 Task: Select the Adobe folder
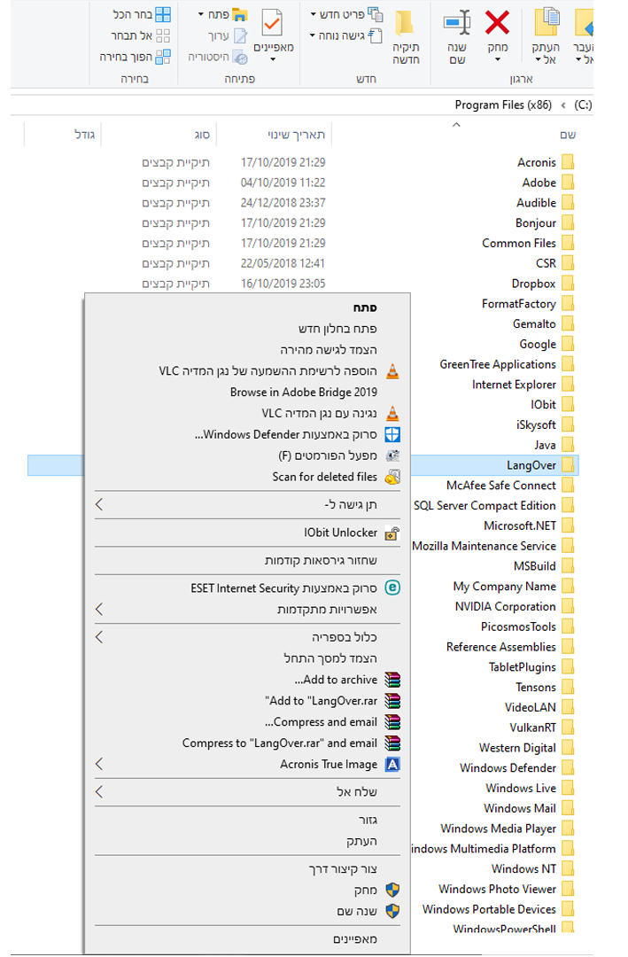coord(539,183)
